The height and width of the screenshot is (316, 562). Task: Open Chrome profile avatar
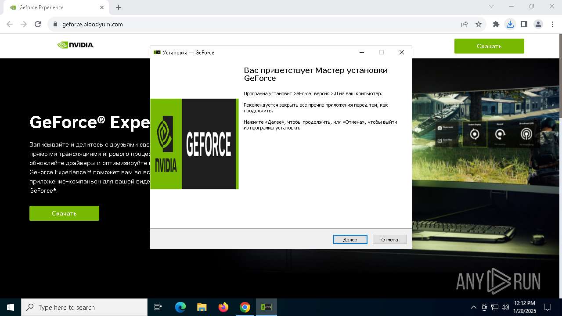538,25
